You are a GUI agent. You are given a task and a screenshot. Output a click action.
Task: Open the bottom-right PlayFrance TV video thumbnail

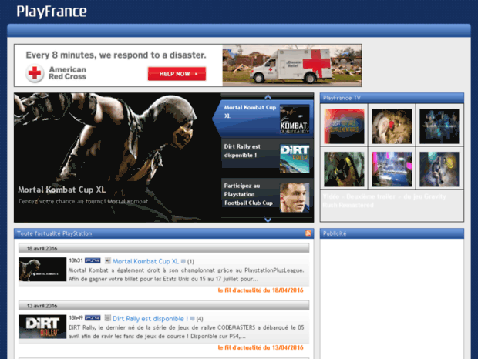[439, 169]
